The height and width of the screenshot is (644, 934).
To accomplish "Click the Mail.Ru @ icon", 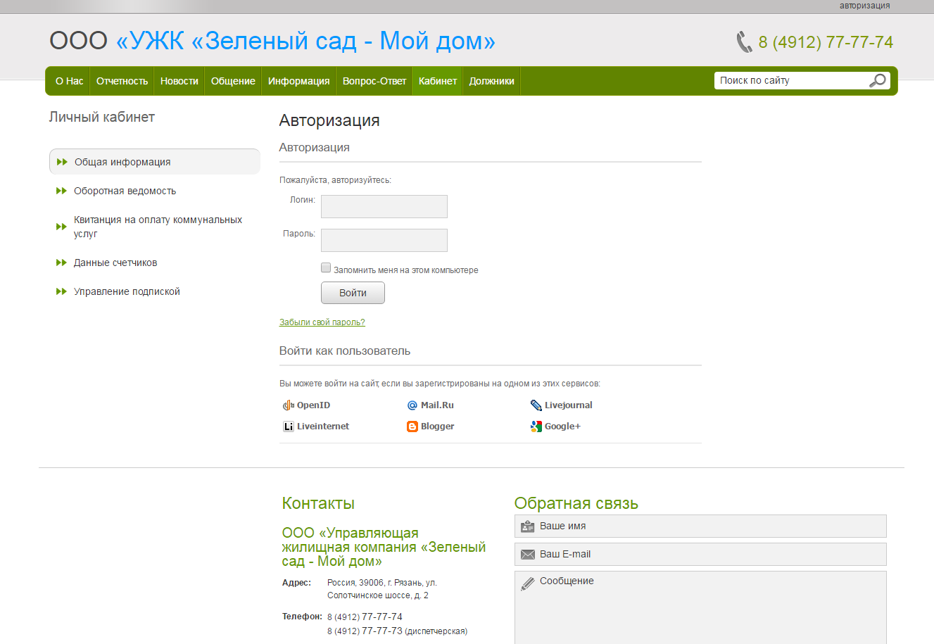I will click(x=412, y=405).
